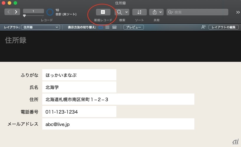Open the Share dropdown arrow
The width and height of the screenshot is (241, 147).
pos(160,12)
